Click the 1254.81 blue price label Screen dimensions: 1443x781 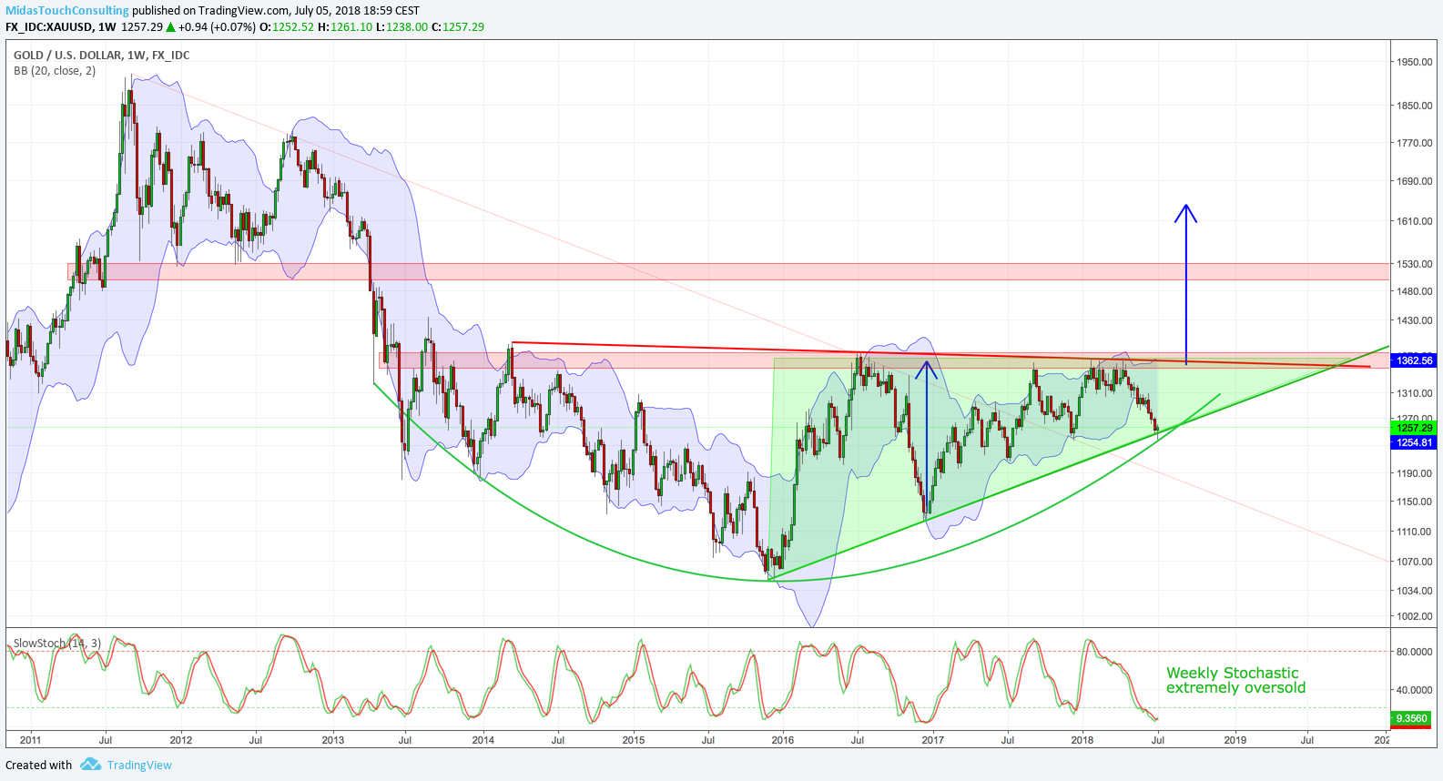point(1414,442)
